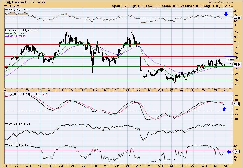Click the 52.18 RSI value tag on the right axis

point(237,18)
